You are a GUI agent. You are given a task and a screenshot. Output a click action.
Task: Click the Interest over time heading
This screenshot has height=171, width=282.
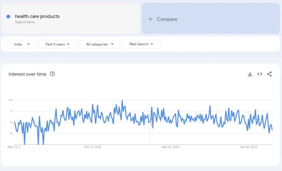click(x=27, y=74)
